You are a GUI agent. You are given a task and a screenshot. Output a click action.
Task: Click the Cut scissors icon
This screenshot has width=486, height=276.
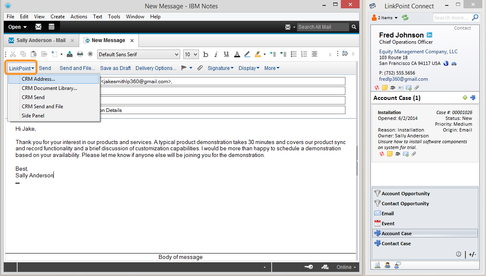(x=13, y=54)
